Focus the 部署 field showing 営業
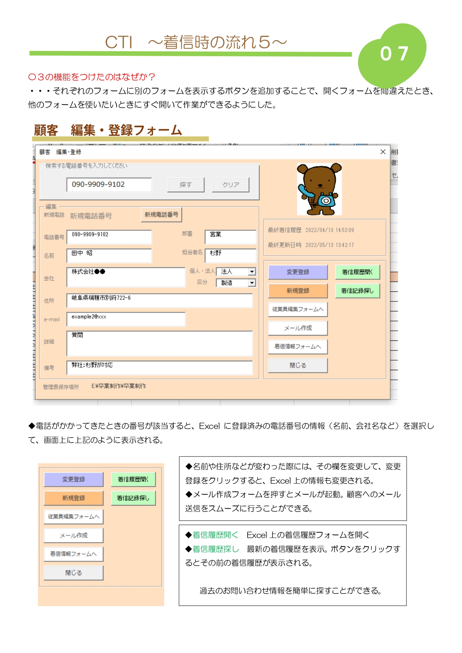Viewport: 462px width, 653px height. [230, 237]
